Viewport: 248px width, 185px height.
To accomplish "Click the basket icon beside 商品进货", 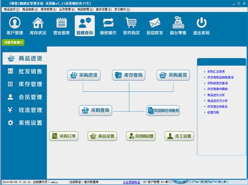I will (x=11, y=59).
